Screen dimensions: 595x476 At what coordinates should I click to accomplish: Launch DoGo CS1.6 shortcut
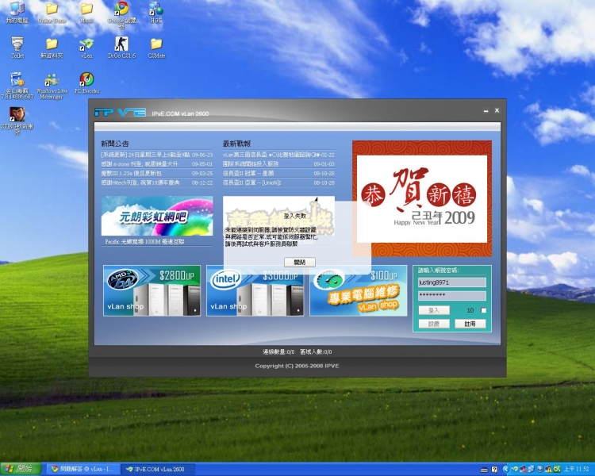point(121,48)
